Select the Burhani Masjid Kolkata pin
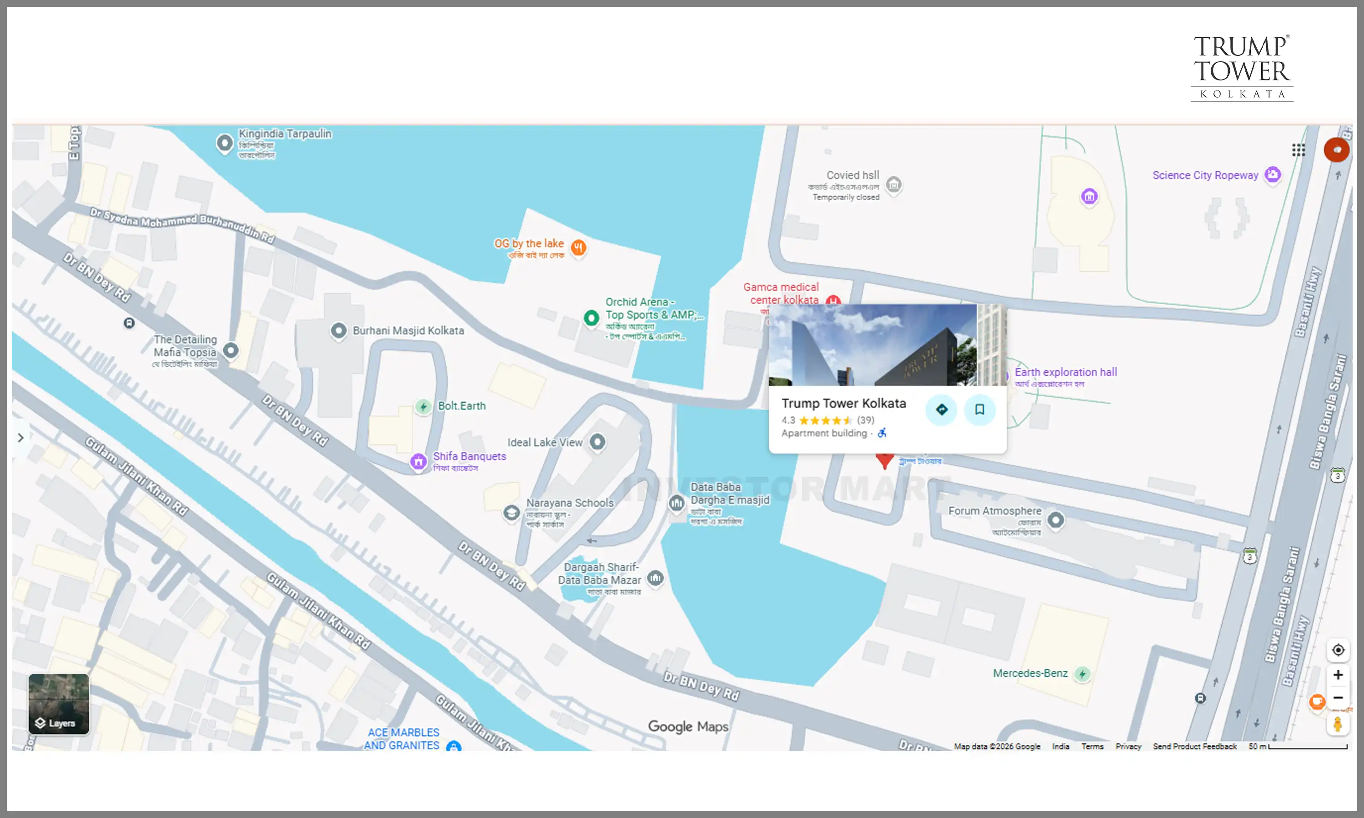 [x=339, y=331]
